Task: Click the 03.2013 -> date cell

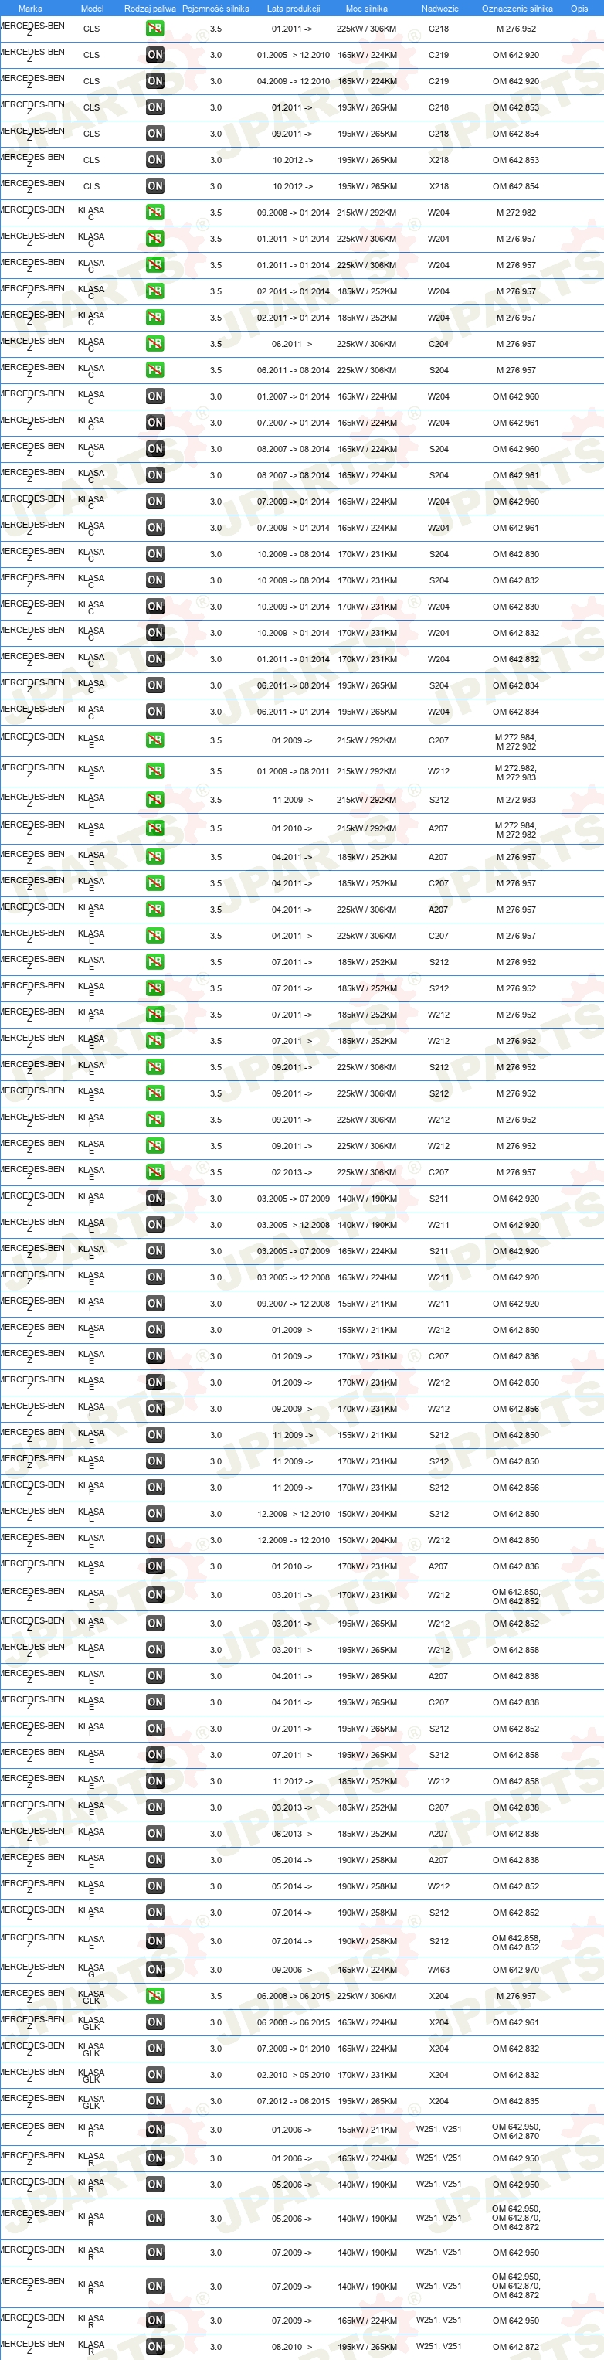Action: click(x=292, y=1807)
